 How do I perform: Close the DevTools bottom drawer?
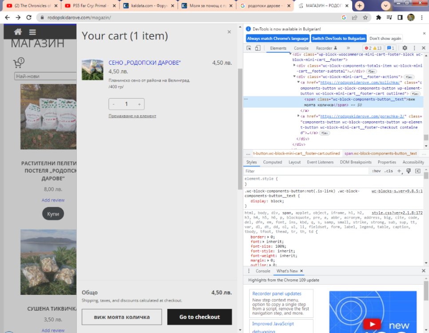pyautogui.click(x=424, y=270)
